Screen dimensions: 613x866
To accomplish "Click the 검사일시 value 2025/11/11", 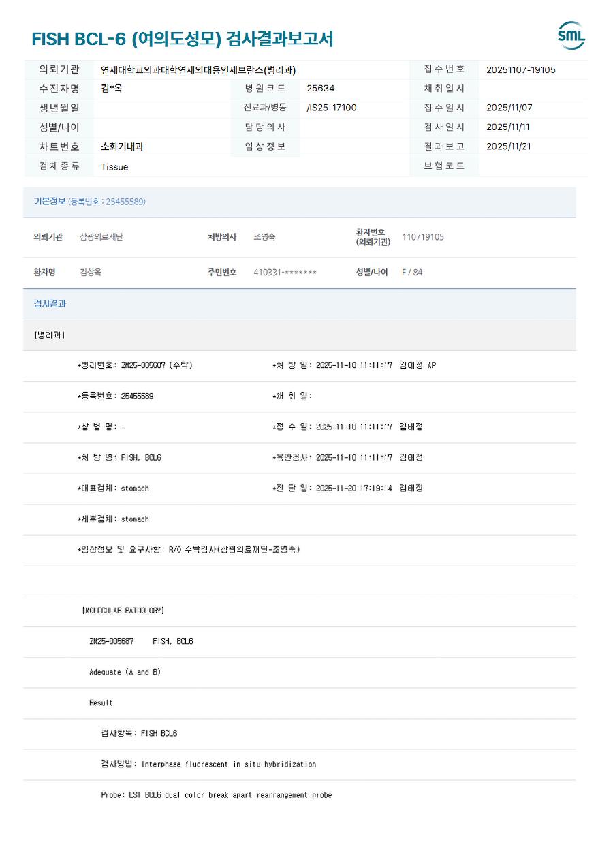I will 508,127.
